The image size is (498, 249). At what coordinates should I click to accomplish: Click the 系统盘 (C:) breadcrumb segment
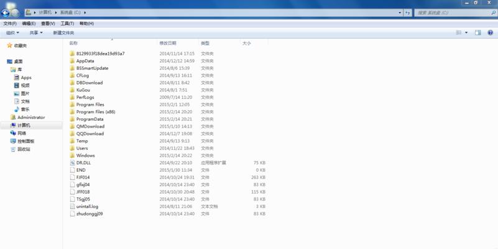(x=70, y=12)
